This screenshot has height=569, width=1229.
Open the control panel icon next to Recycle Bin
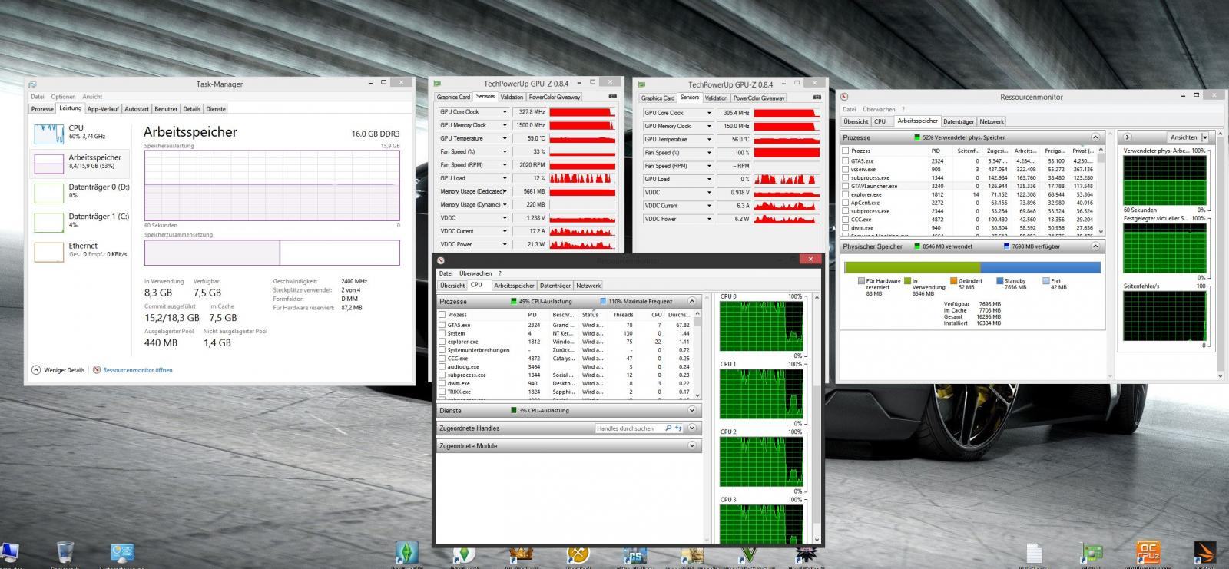[122, 554]
